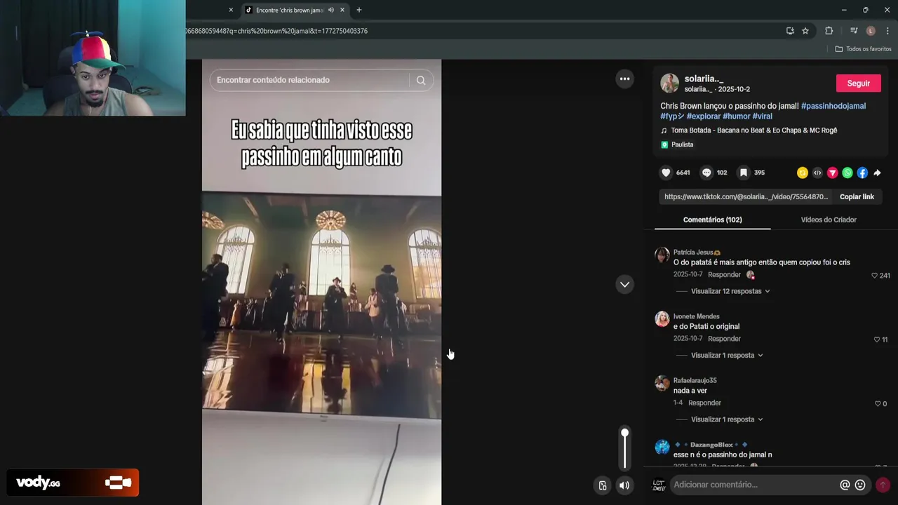Open solariia.._ profile picture
Screen dimensions: 898x505
click(x=670, y=83)
